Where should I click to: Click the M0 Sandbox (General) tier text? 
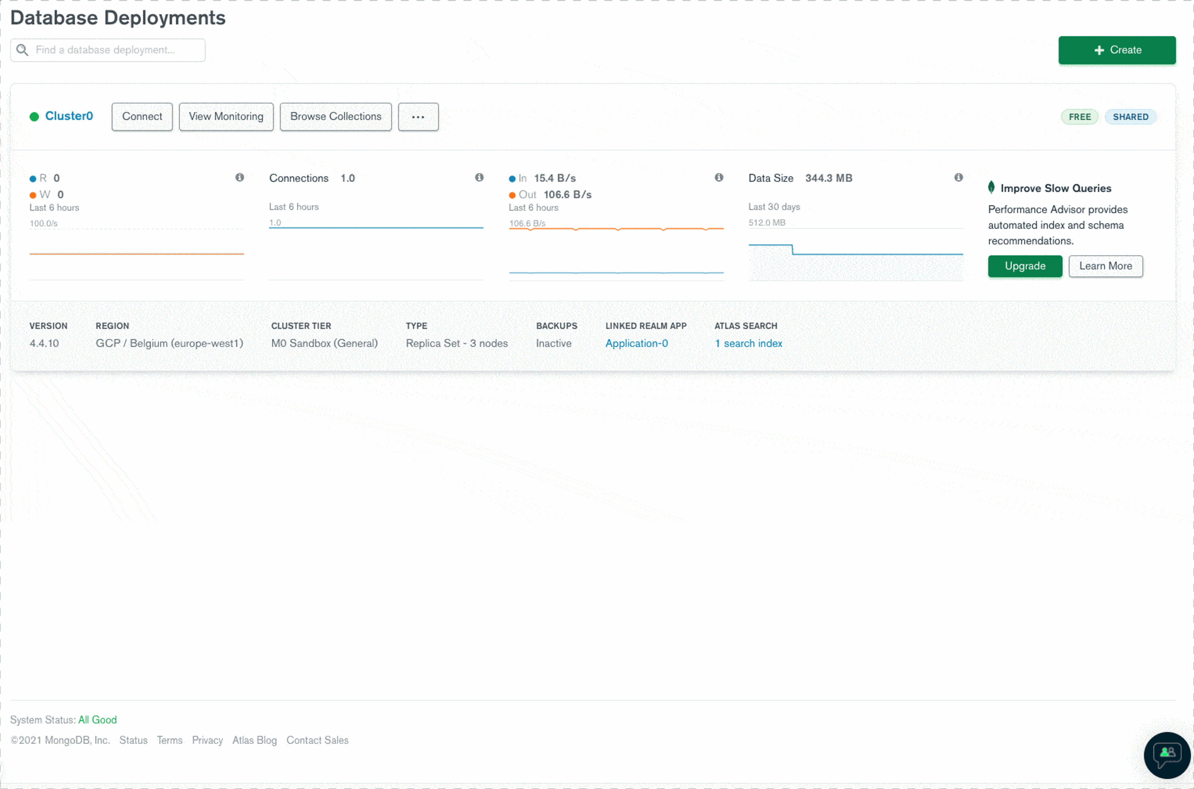pos(324,344)
